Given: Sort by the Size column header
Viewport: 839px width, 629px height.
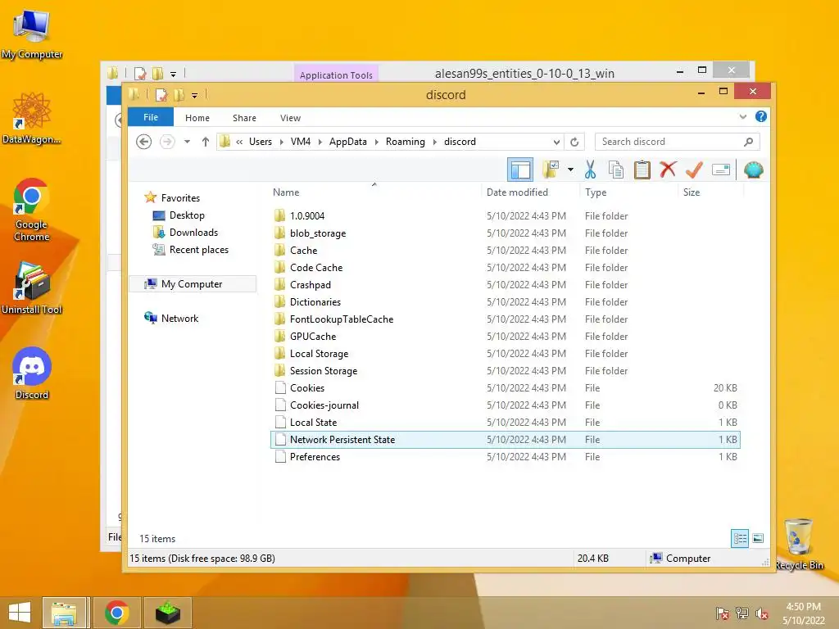Looking at the screenshot, I should pyautogui.click(x=710, y=192).
